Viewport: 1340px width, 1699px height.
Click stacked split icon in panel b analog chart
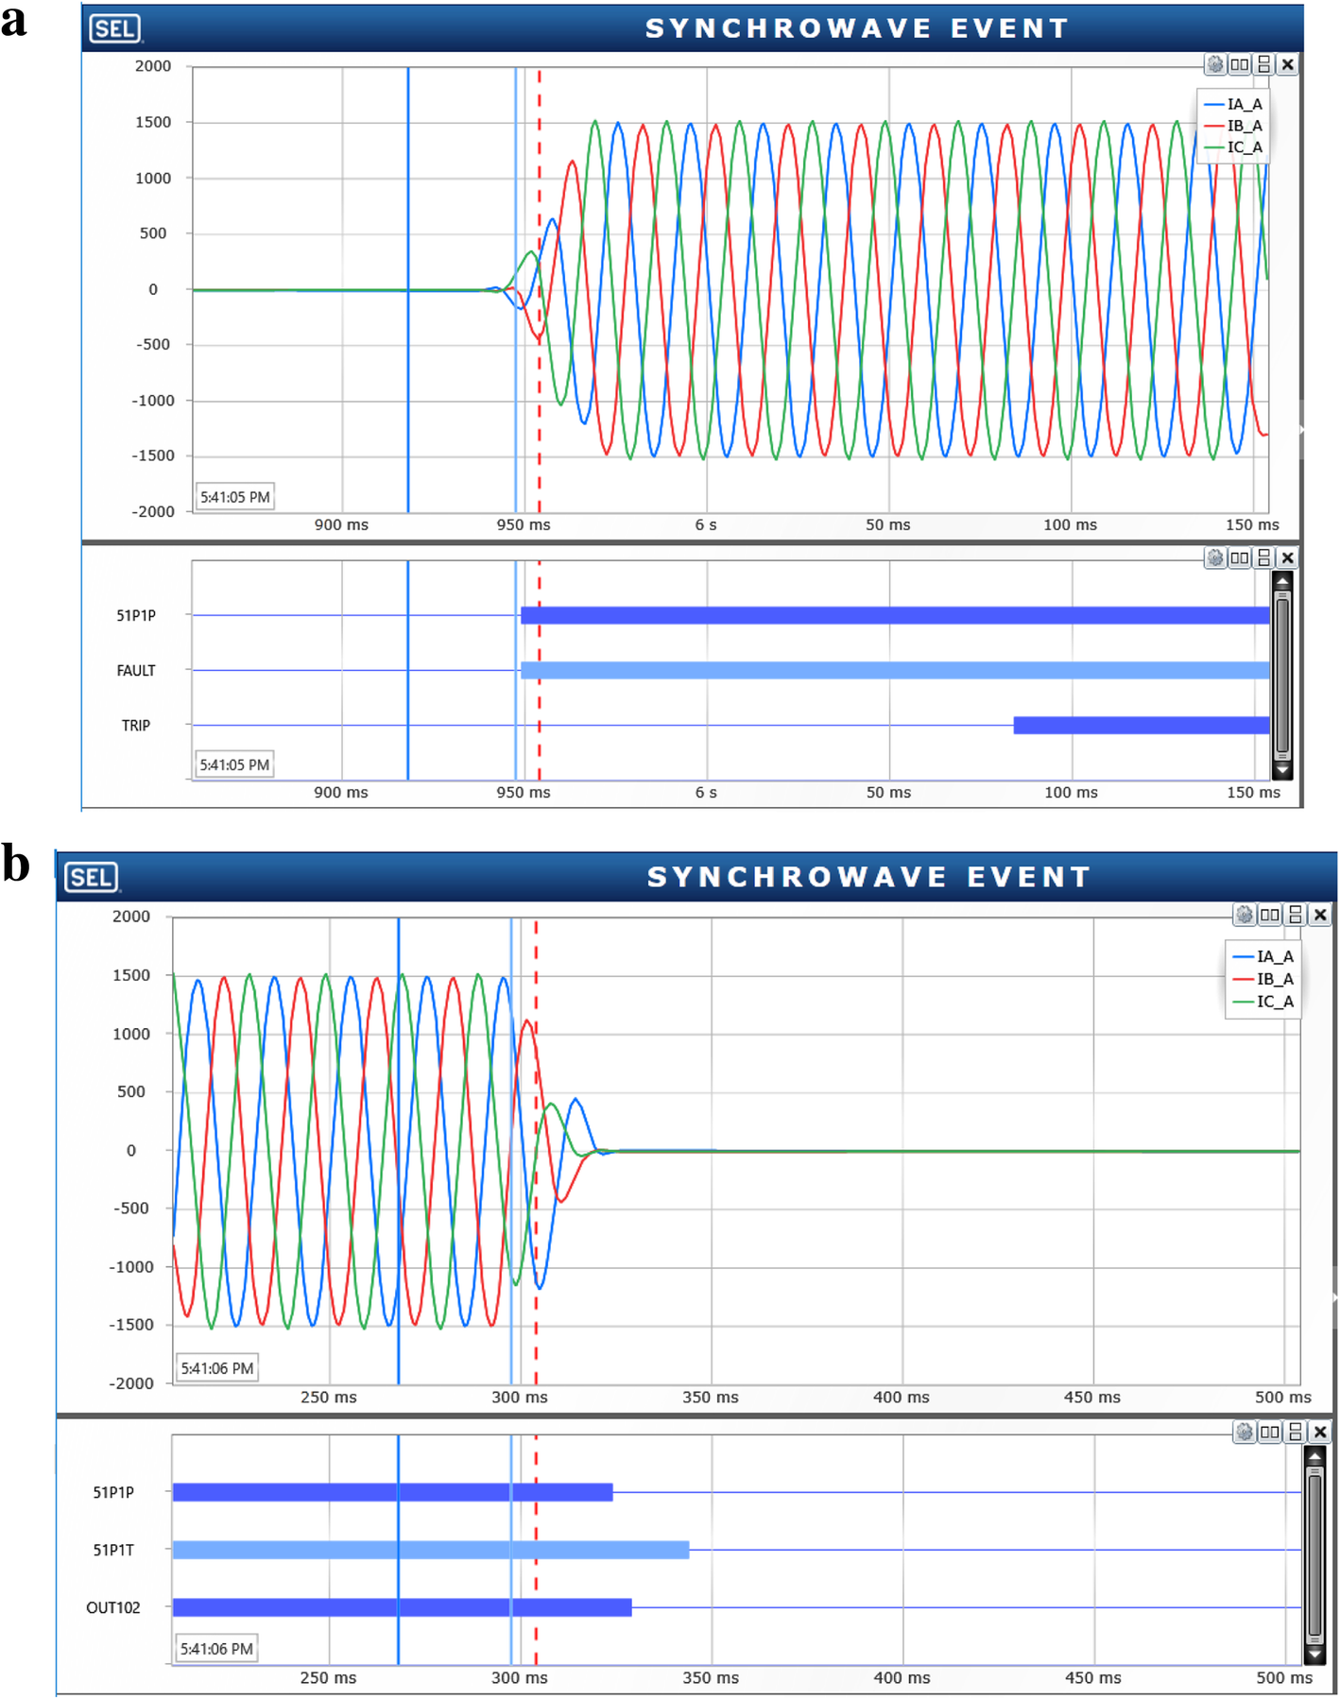click(1296, 915)
